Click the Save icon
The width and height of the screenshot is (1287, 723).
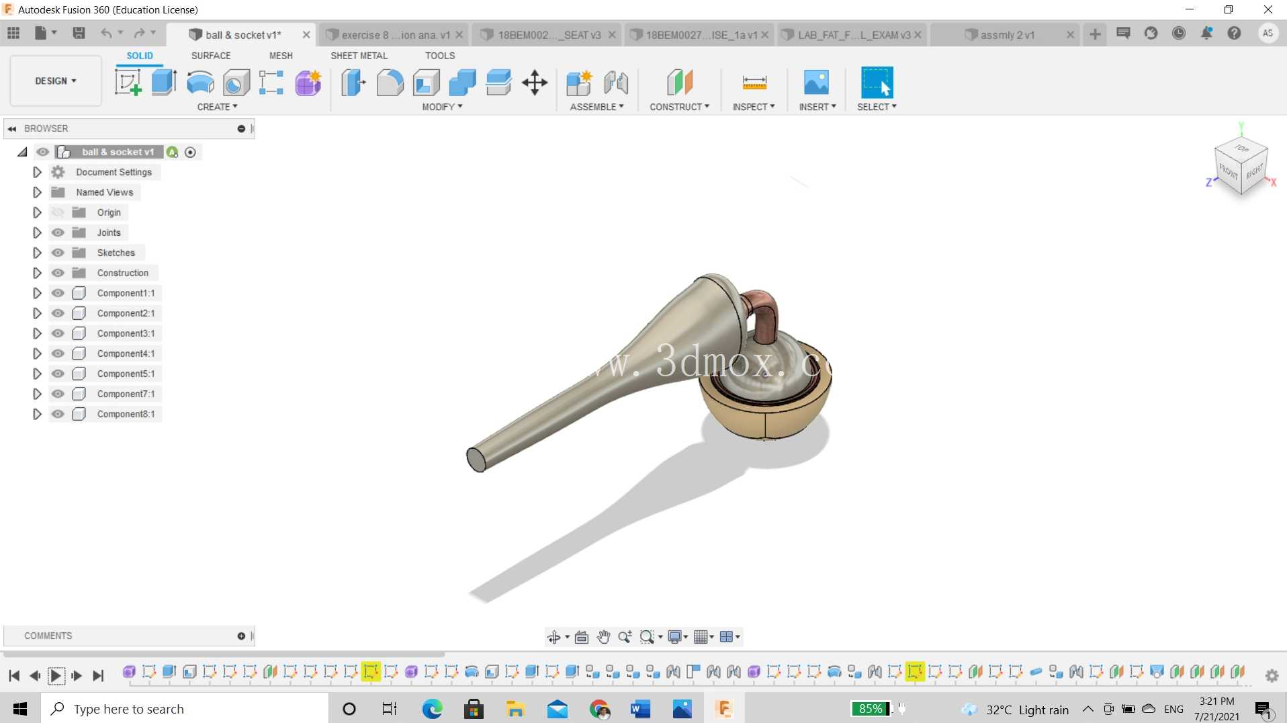click(x=79, y=33)
